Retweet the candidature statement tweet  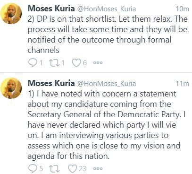point(54,169)
